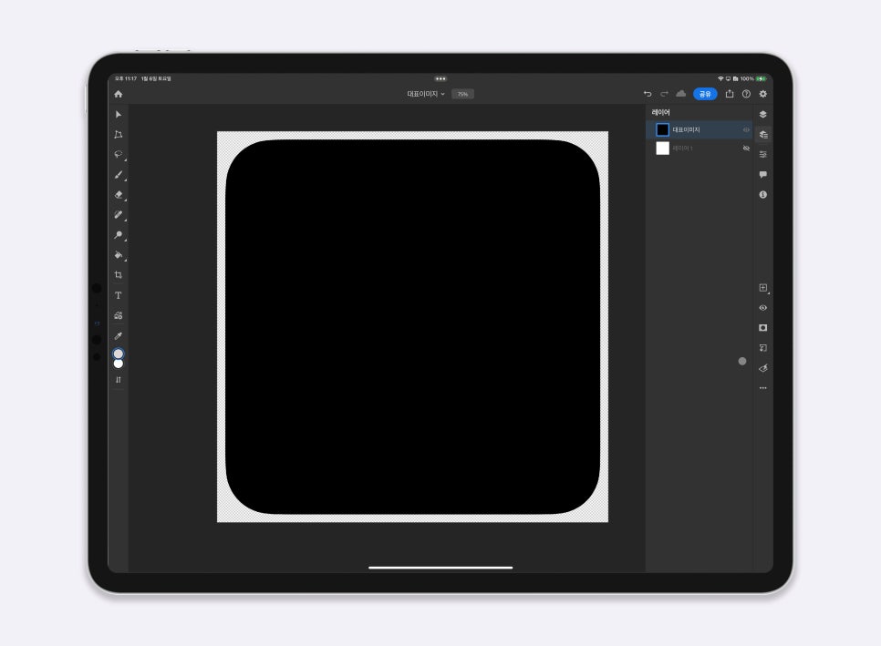This screenshot has width=881, height=646.
Task: Select the Place Image tool
Action: click(x=118, y=315)
